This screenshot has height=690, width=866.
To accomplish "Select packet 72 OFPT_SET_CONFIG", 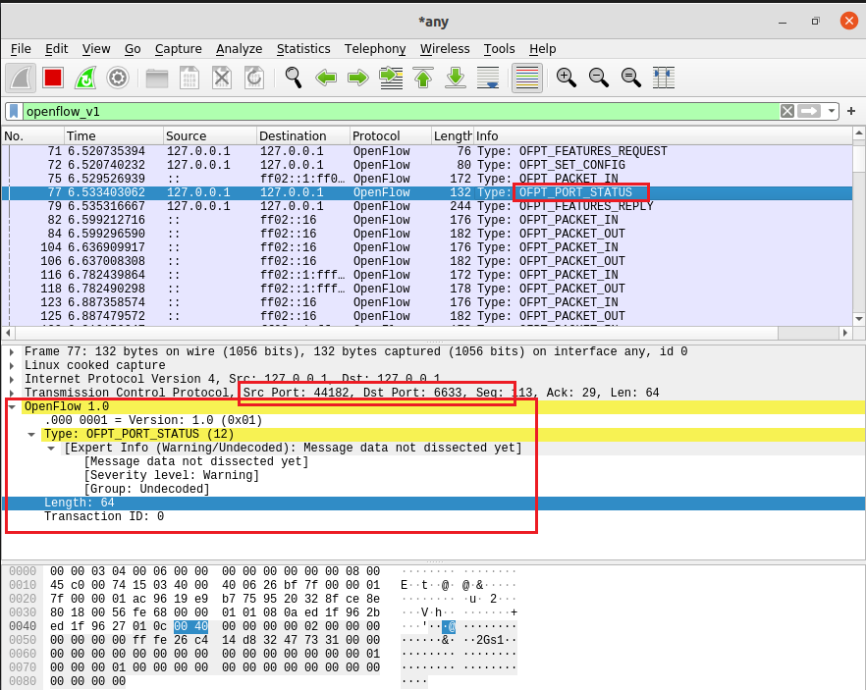I will (427, 165).
